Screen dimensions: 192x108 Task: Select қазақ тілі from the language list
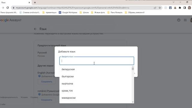[x=95, y=91]
